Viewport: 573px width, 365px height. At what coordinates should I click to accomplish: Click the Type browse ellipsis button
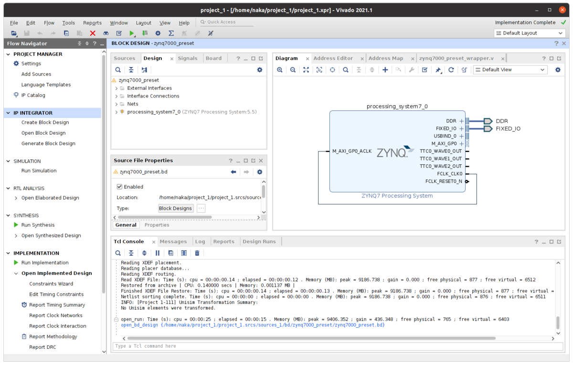(201, 208)
